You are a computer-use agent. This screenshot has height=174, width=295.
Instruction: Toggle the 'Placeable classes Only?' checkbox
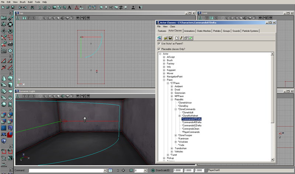click(159, 49)
